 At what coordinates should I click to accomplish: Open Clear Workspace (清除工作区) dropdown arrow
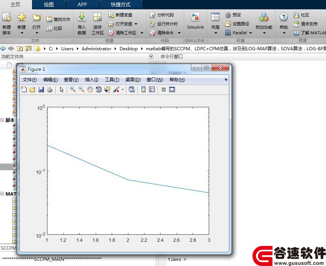[142, 33]
